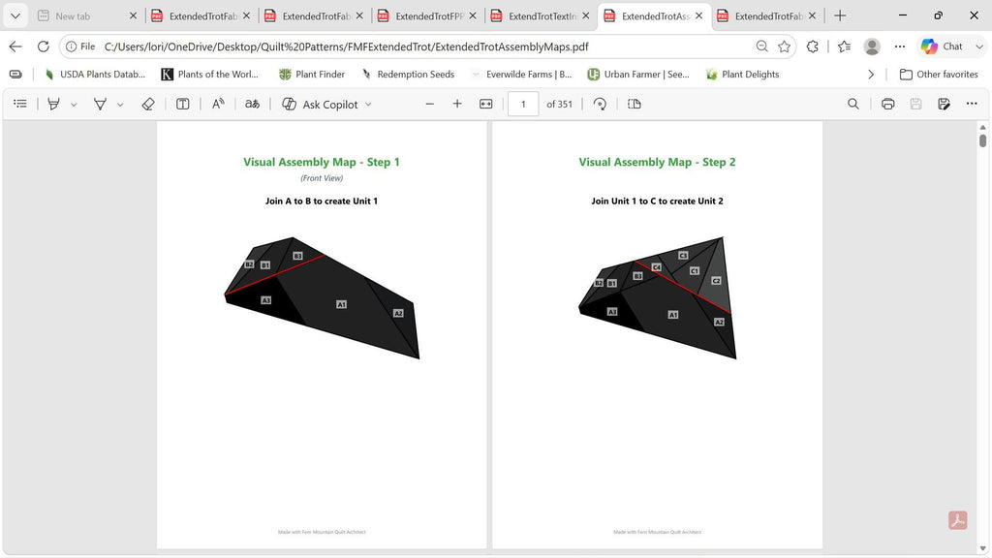Click the scroll down arrow
Viewport: 992px width, 558px height.
(982, 548)
